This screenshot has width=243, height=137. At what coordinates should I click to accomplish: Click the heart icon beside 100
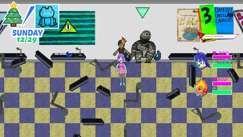point(214,80)
